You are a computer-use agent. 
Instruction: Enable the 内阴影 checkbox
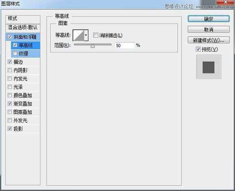pyautogui.click(x=10, y=70)
